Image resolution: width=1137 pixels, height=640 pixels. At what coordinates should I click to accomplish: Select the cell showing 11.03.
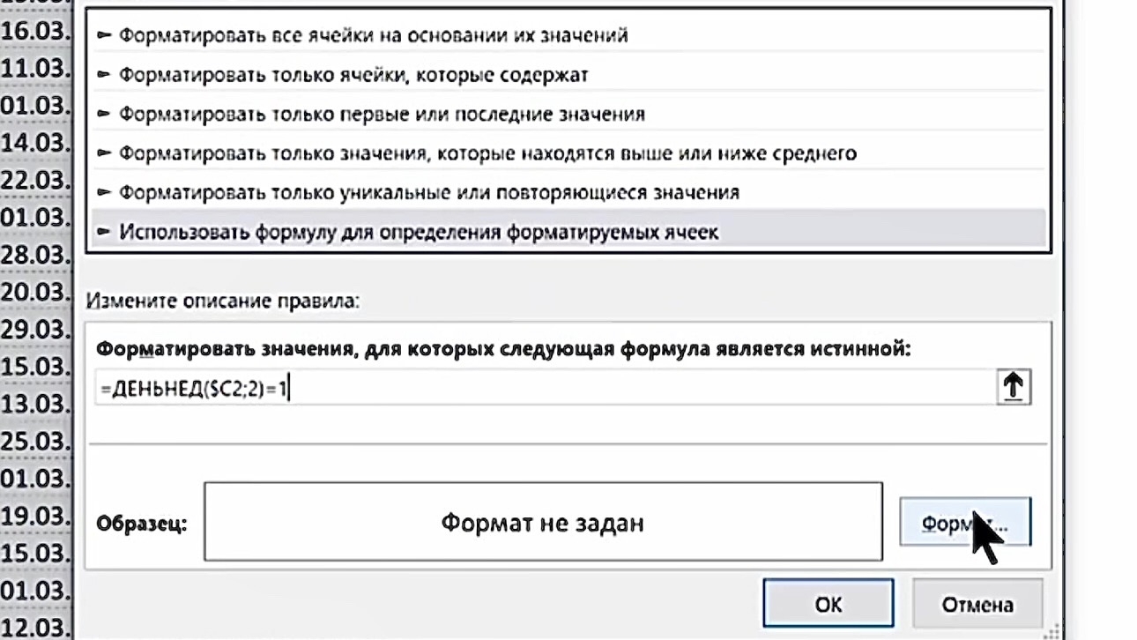[35, 67]
